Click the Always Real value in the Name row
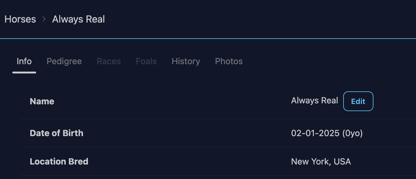The width and height of the screenshot is (416, 179). click(314, 101)
